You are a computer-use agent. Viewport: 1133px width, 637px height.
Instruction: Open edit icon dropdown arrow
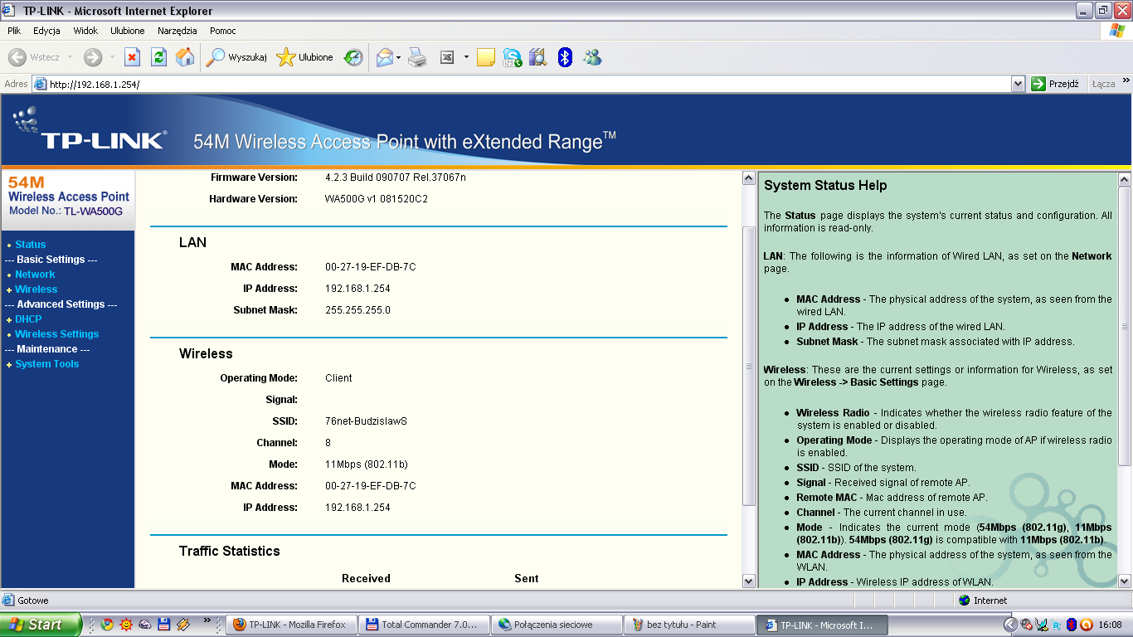point(466,57)
